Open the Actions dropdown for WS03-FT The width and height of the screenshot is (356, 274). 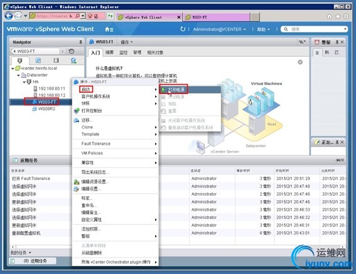(x=126, y=42)
